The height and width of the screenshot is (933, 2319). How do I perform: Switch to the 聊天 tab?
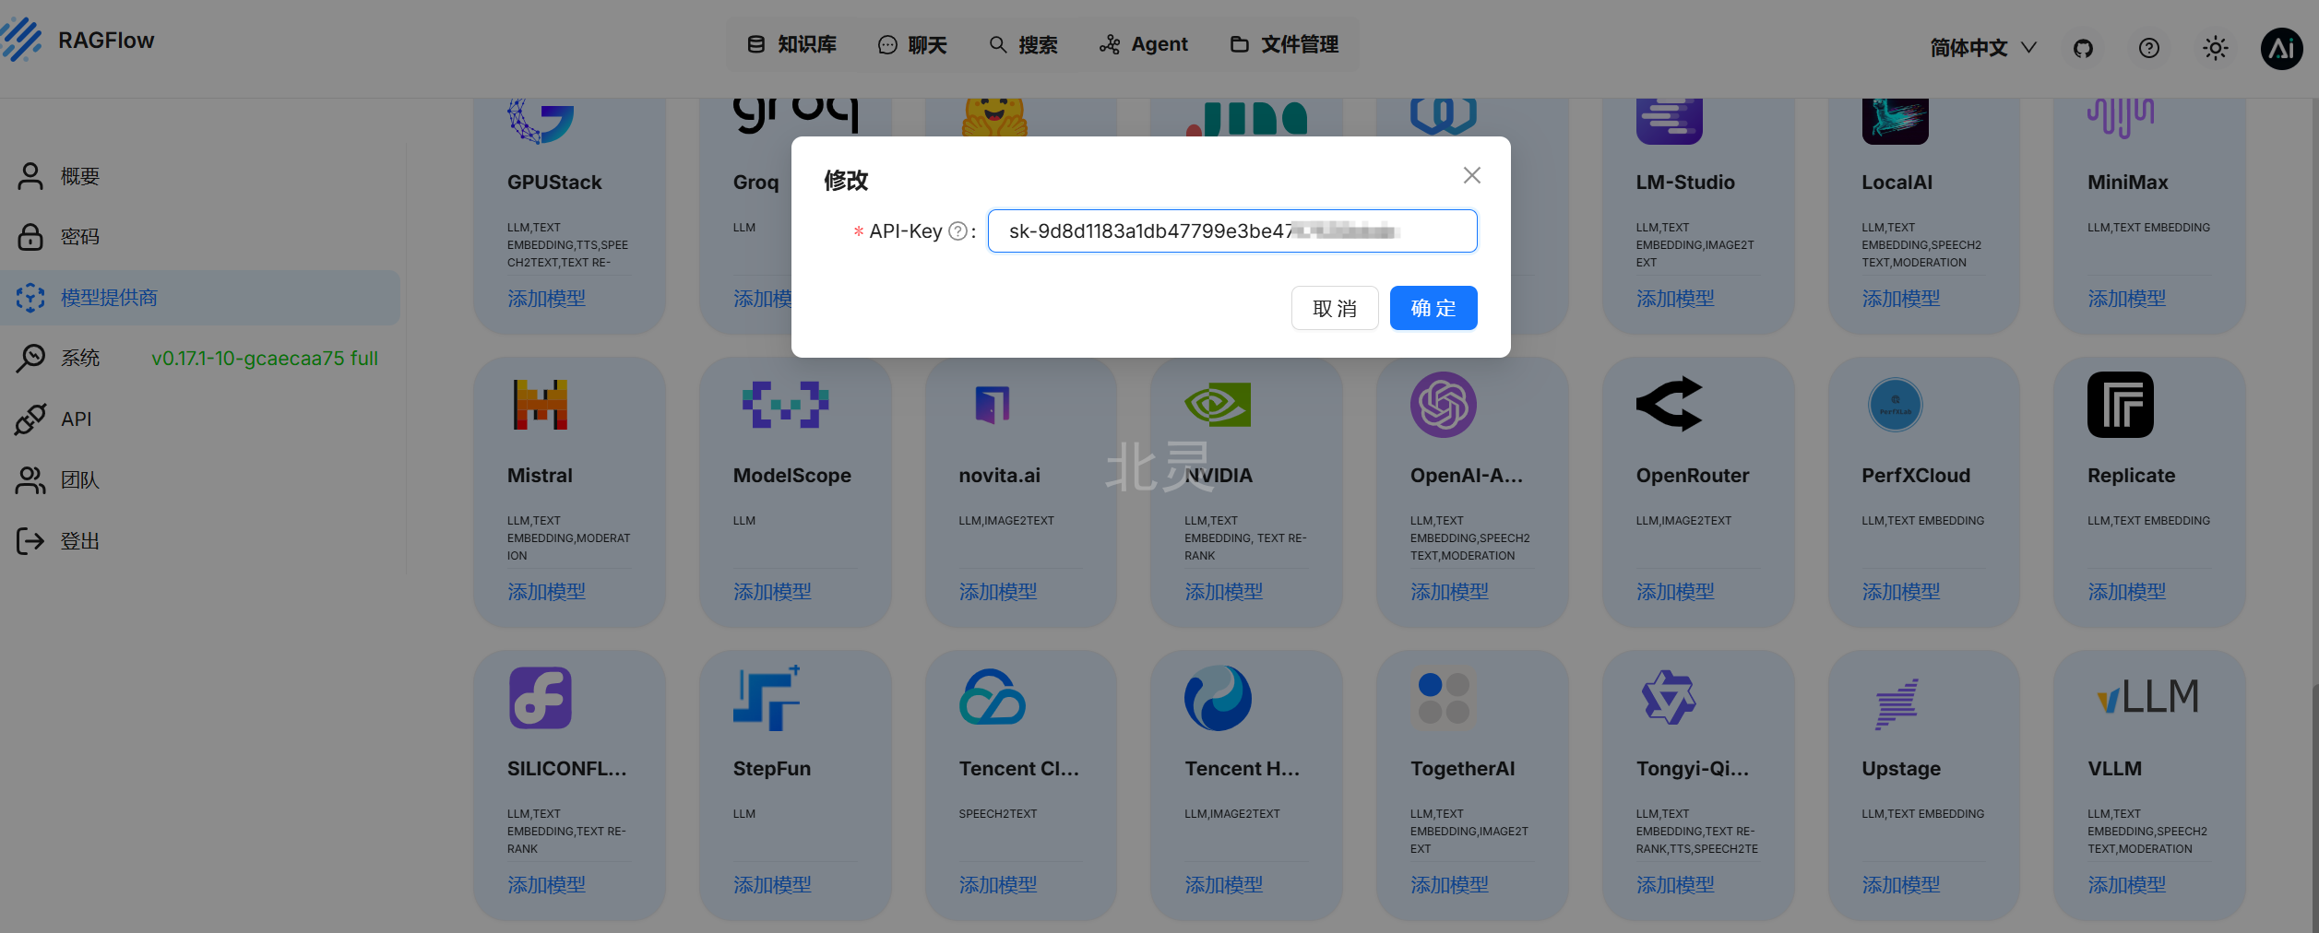click(912, 44)
